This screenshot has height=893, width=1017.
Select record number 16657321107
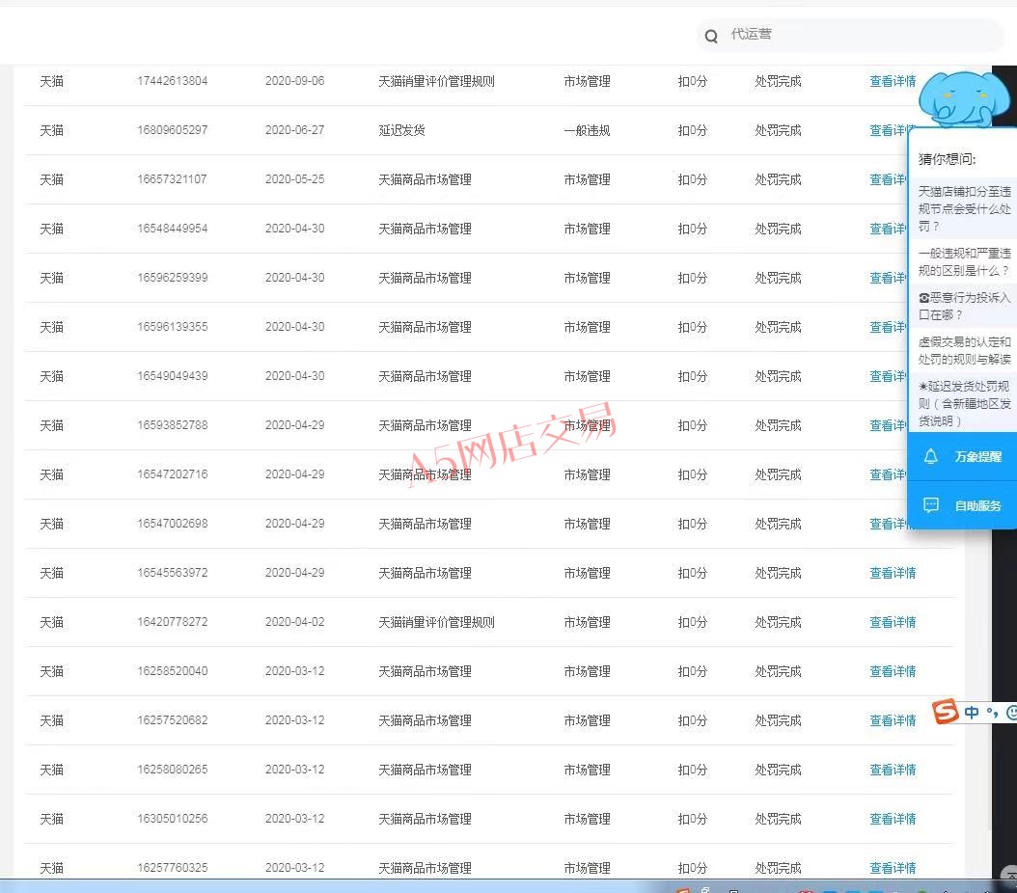click(172, 179)
